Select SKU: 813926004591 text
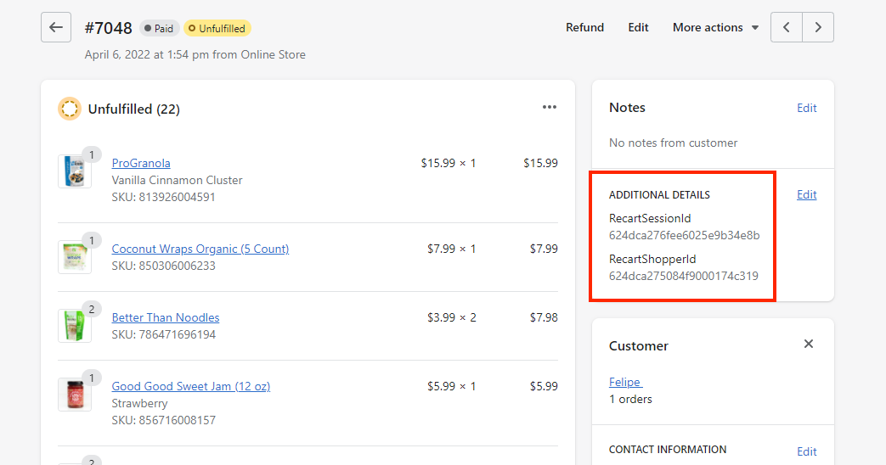886x465 pixels. [x=163, y=197]
